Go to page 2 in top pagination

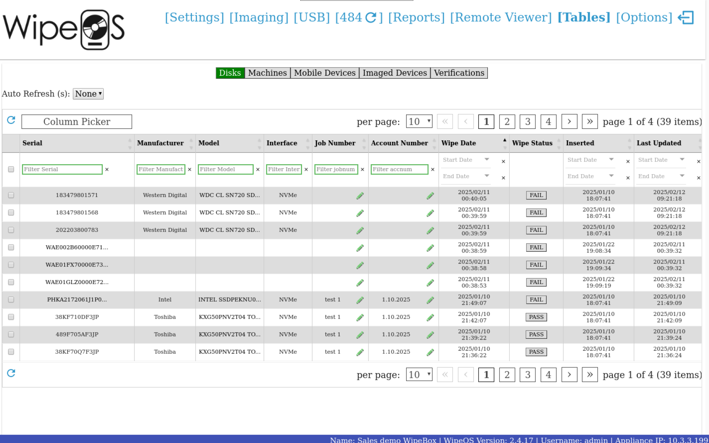(x=507, y=122)
